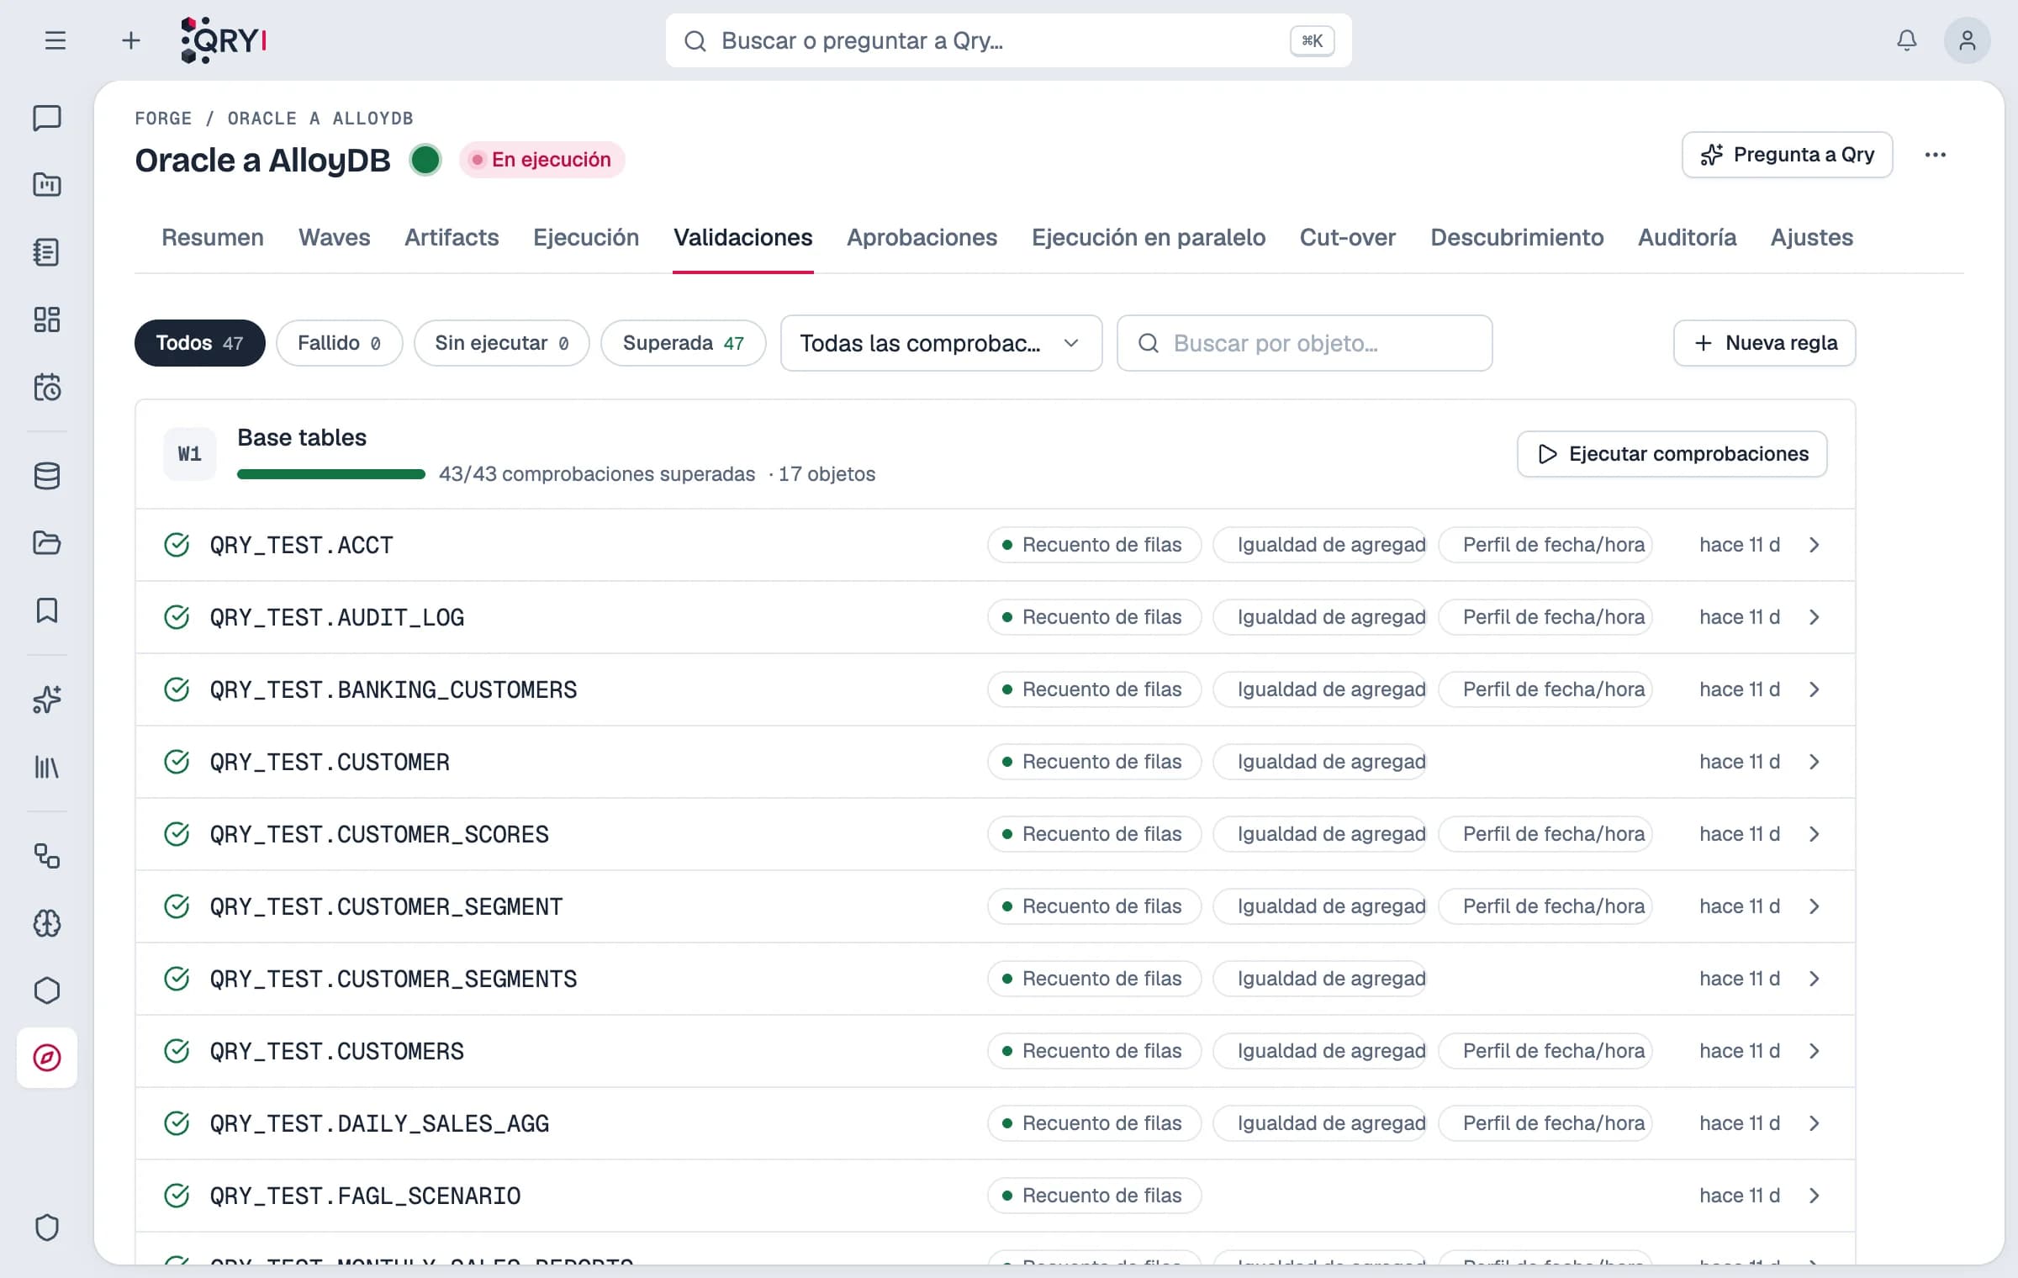Expand the QRY_TEST.CUSTOMER_SCORES row chevron
Viewport: 2018px width, 1278px height.
click(1814, 834)
